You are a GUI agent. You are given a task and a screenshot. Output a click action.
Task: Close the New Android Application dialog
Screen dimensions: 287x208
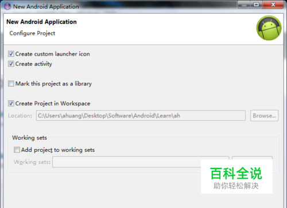click(x=273, y=5)
